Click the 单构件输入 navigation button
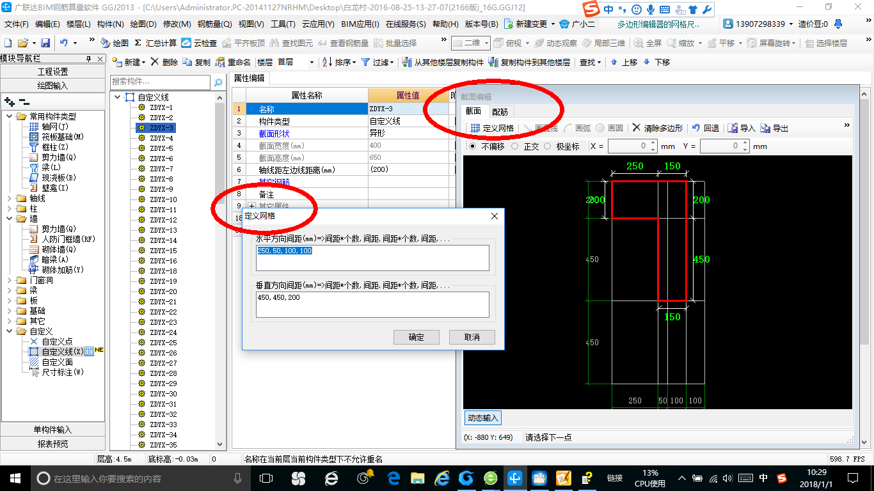The width and height of the screenshot is (874, 491). click(53, 430)
